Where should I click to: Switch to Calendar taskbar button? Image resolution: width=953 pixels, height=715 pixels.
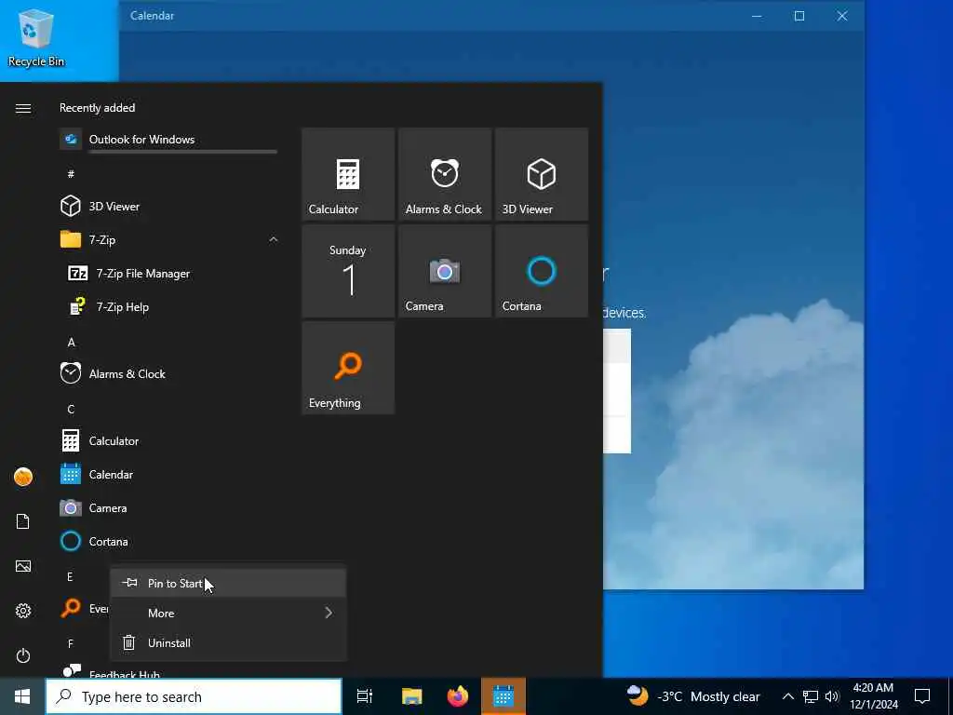click(503, 696)
